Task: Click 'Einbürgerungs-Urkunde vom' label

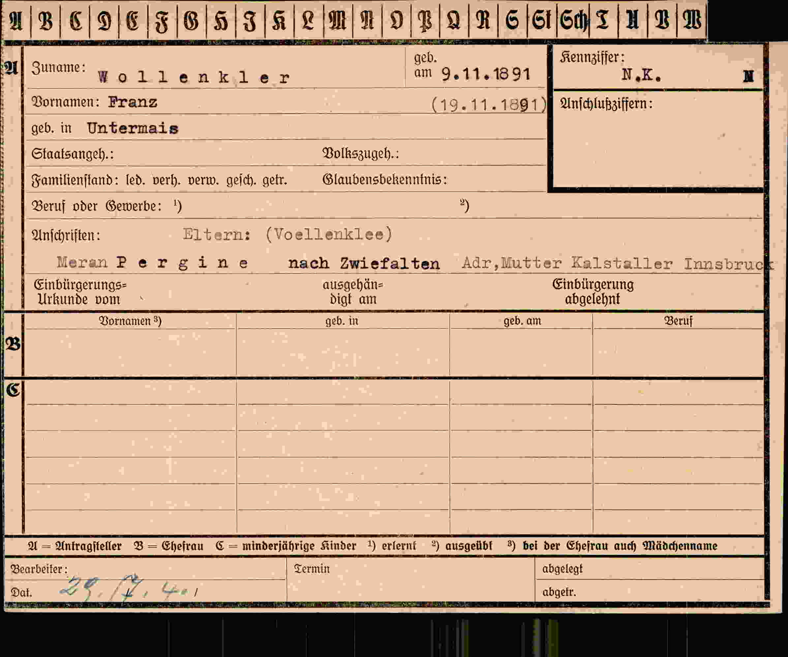Action: click(x=80, y=292)
